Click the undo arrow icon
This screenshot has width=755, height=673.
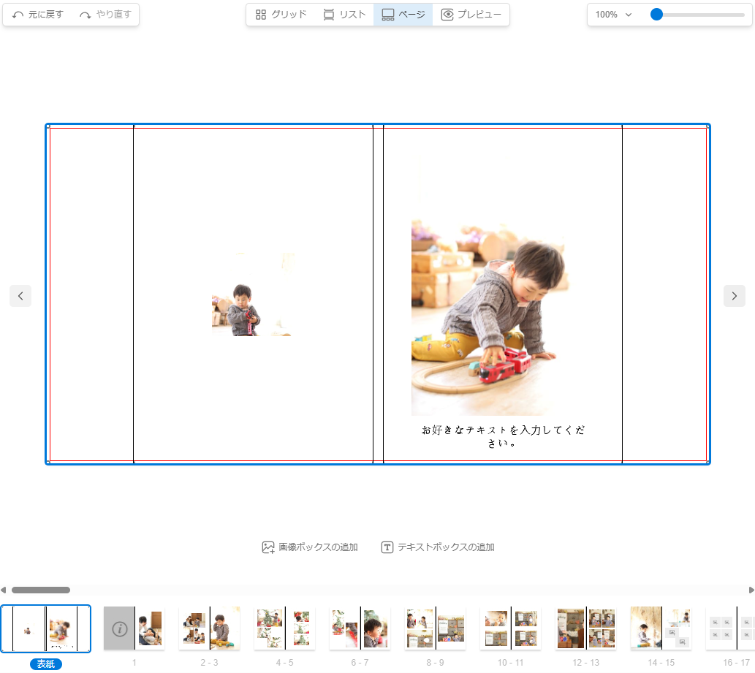(x=18, y=15)
